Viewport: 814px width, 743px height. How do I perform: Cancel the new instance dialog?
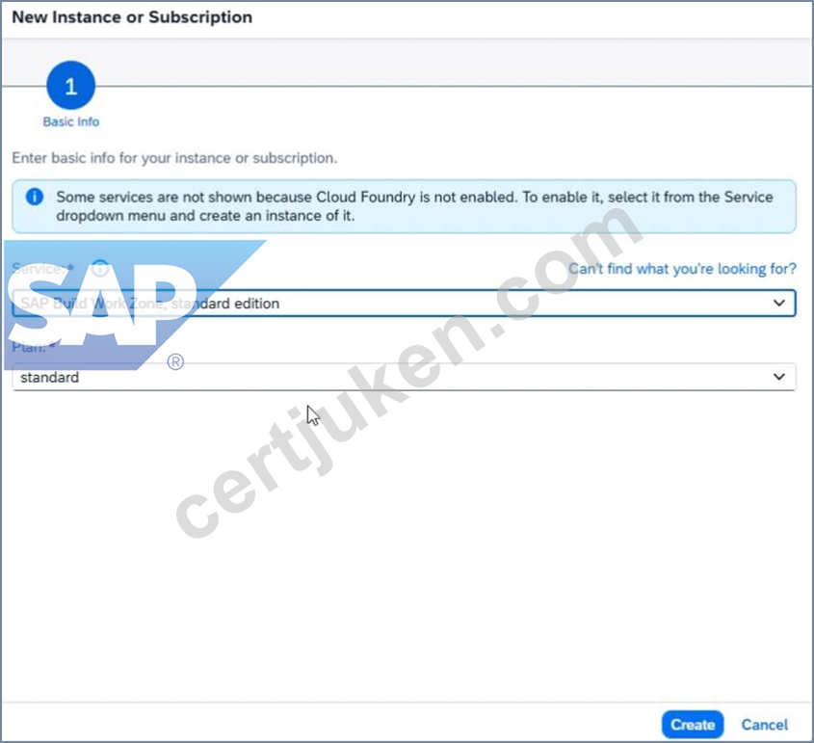764,725
